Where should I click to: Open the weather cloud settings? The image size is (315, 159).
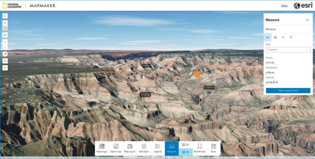(5, 61)
